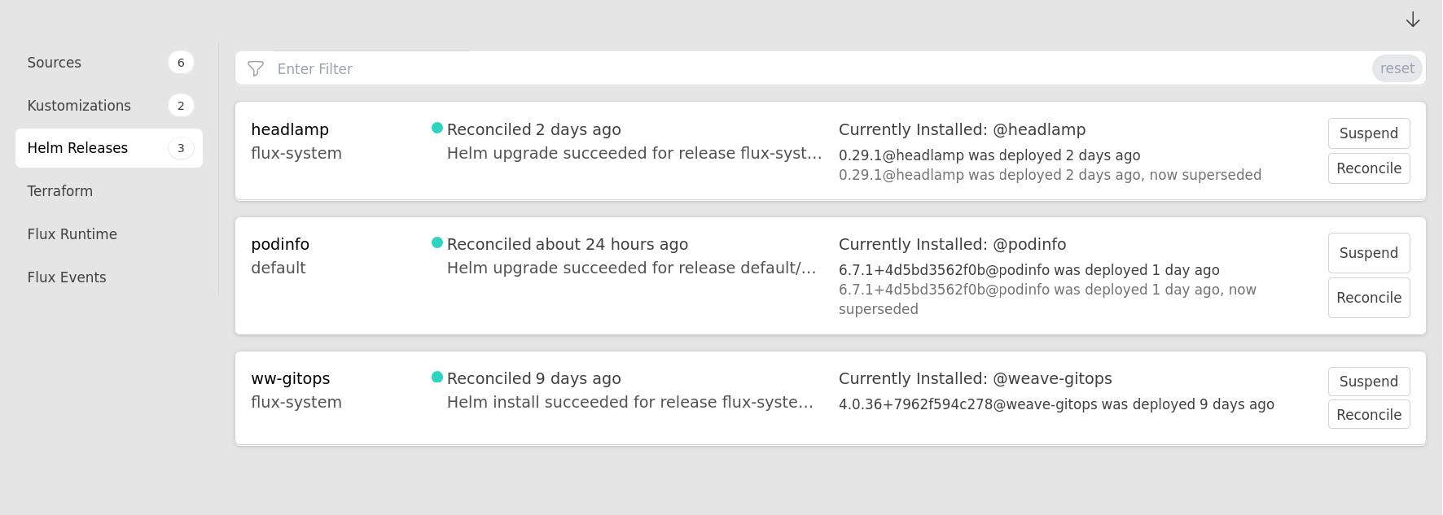Reconcile the podinfo release
The width and height of the screenshot is (1443, 515).
point(1368,298)
